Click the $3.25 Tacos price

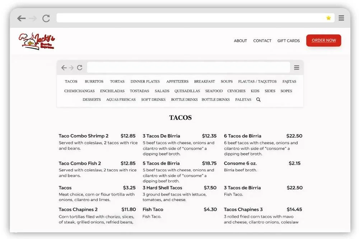[x=129, y=187]
